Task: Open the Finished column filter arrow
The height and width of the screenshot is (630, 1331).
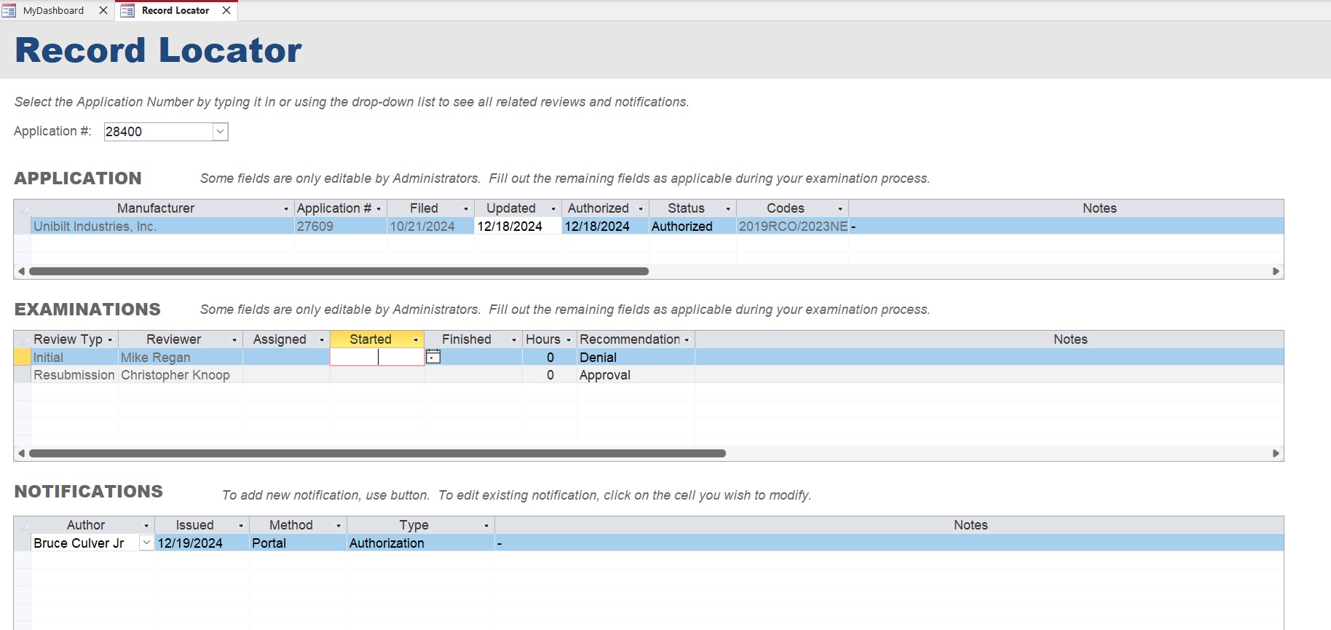Action: click(x=514, y=340)
